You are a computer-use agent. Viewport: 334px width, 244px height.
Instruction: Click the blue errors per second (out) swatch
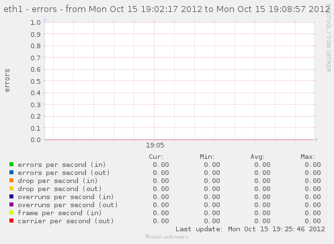point(11,172)
